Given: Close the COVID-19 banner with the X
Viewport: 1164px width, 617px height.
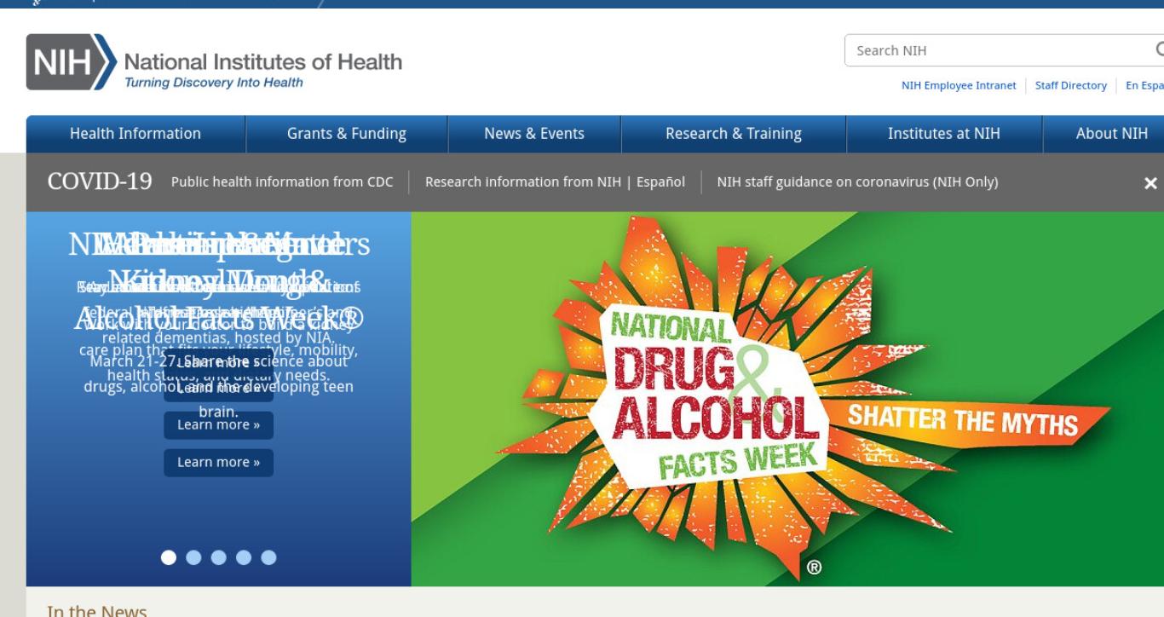Looking at the screenshot, I should (1150, 183).
